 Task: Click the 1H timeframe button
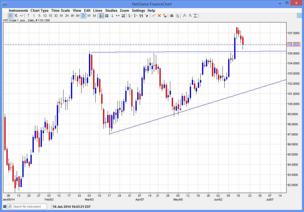[61, 16]
